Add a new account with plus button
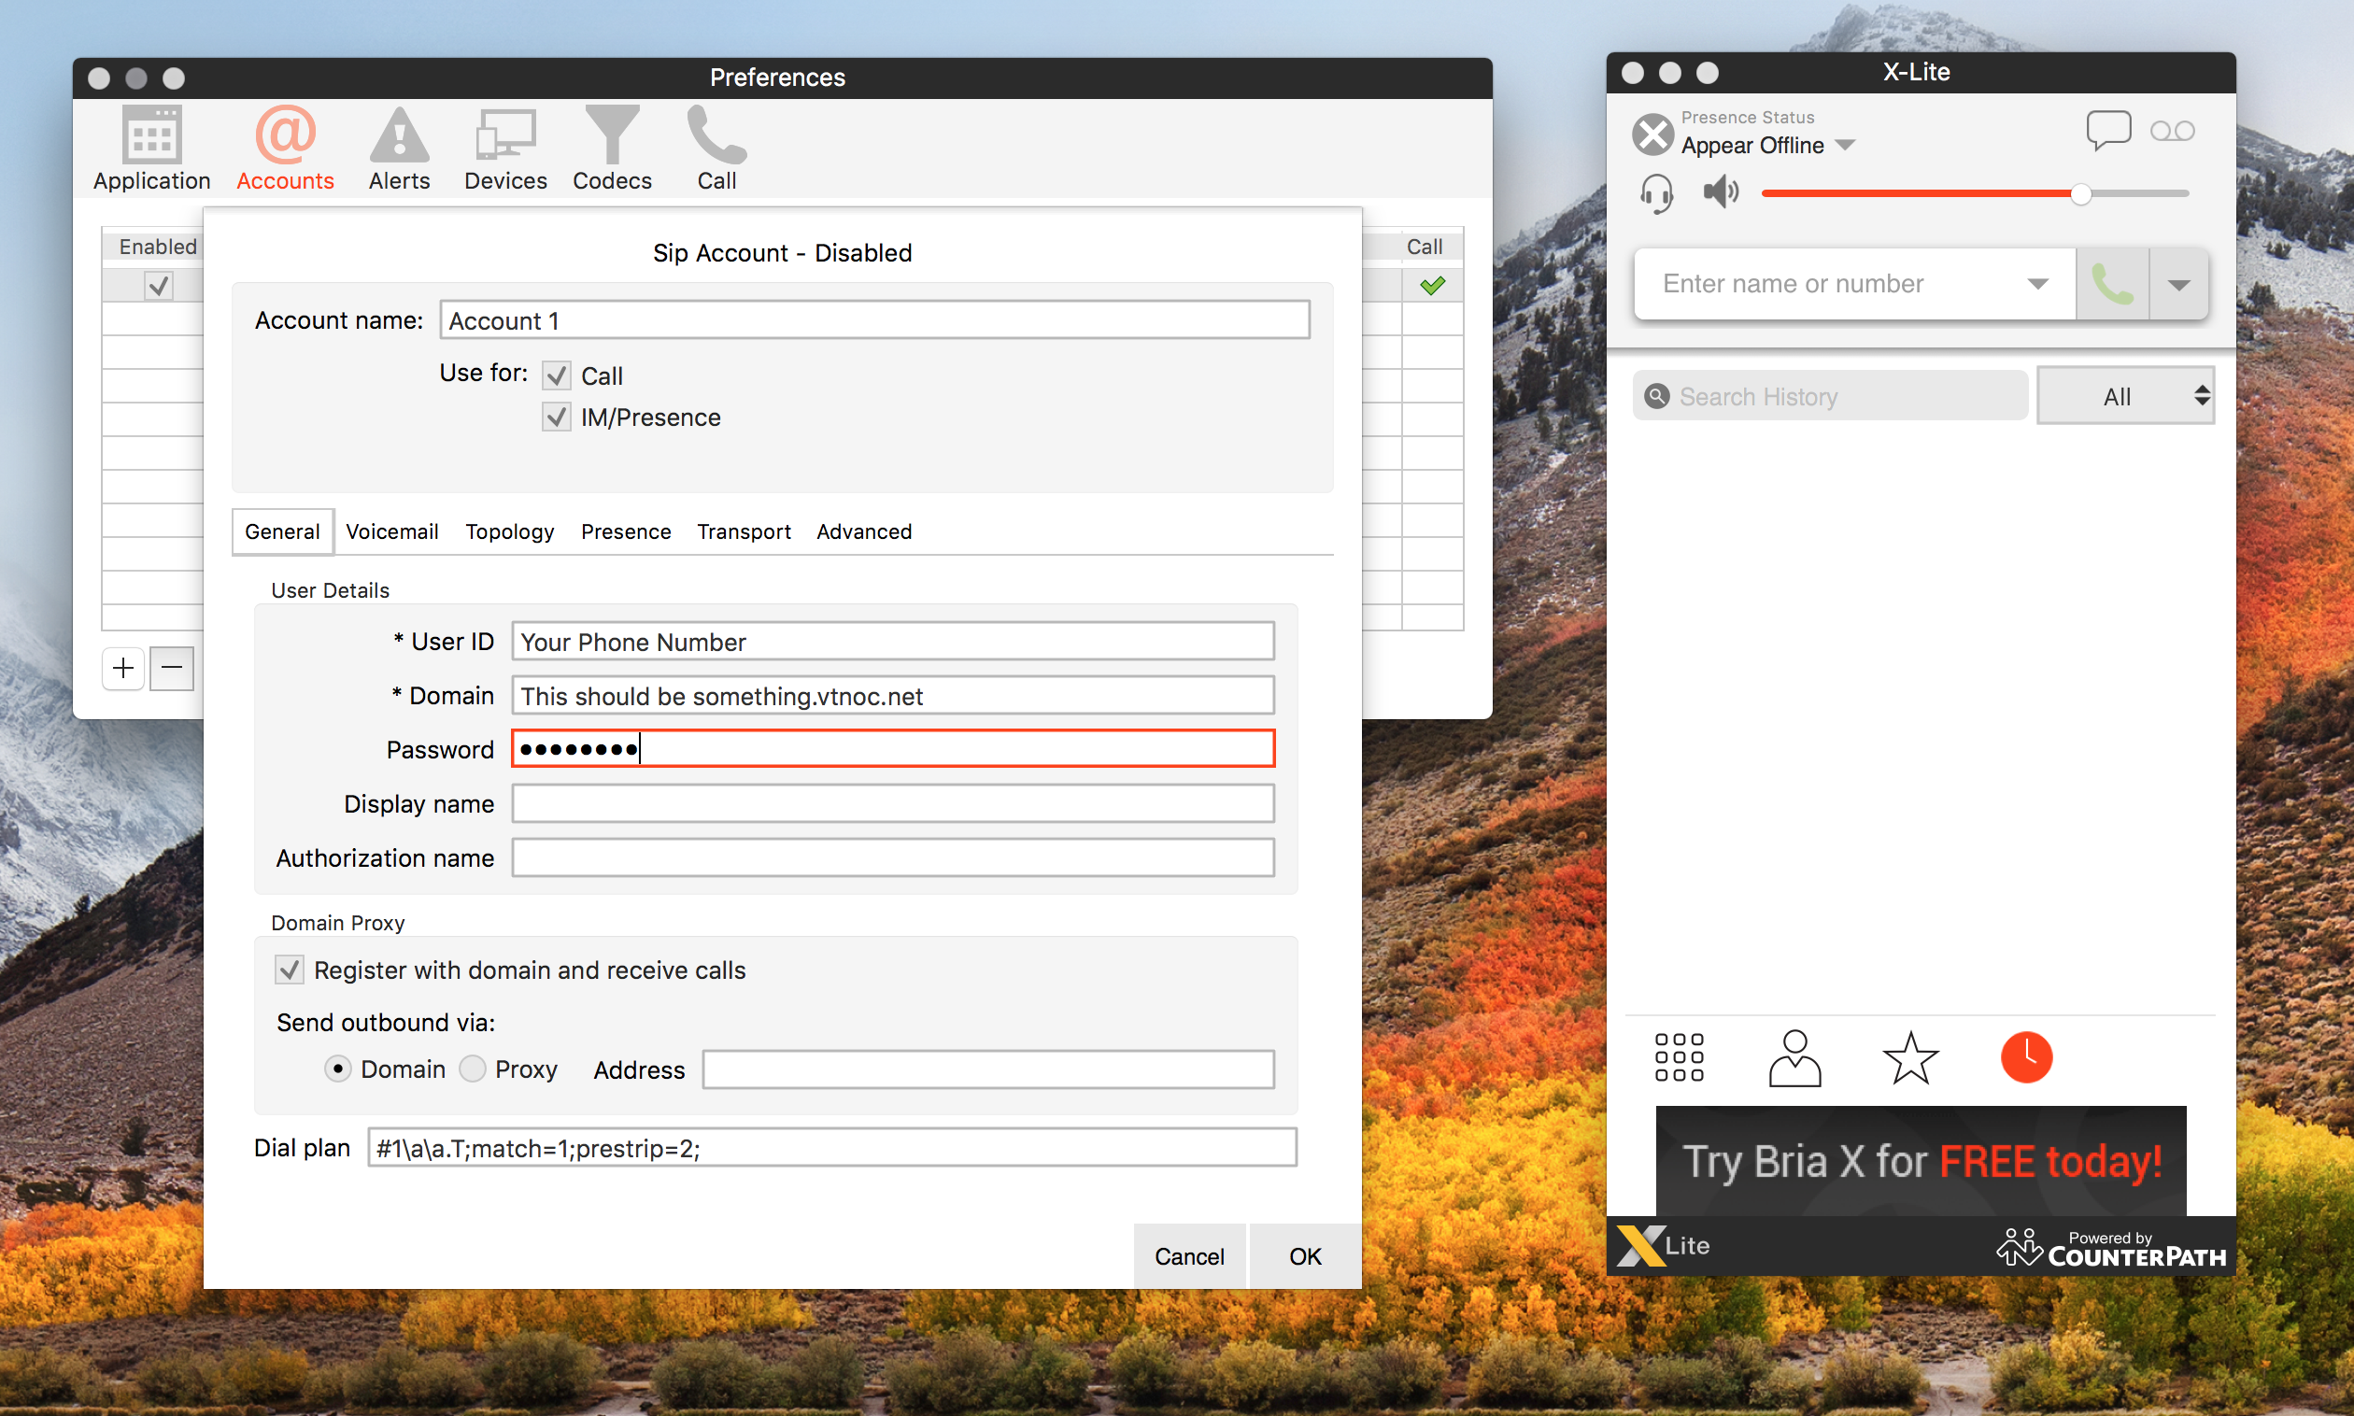 [123, 668]
